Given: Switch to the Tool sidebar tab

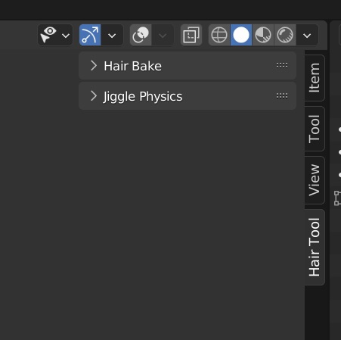Looking at the screenshot, I should tap(315, 129).
